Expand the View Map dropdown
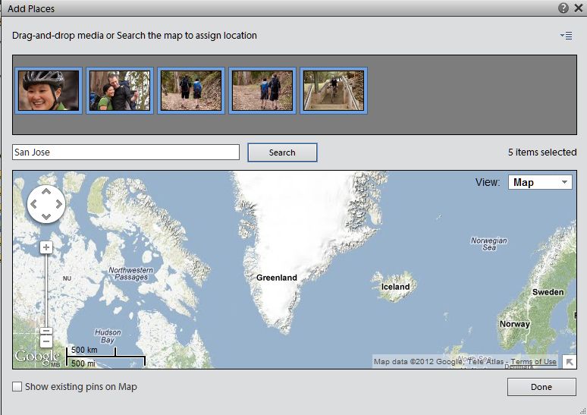This screenshot has height=415, width=587. click(540, 182)
